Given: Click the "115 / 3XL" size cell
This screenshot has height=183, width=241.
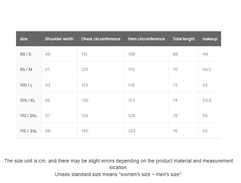Looking at the screenshot, I should pos(28,131).
